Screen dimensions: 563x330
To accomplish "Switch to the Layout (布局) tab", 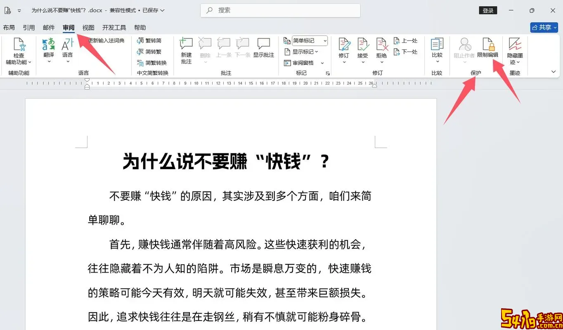I will tap(9, 28).
